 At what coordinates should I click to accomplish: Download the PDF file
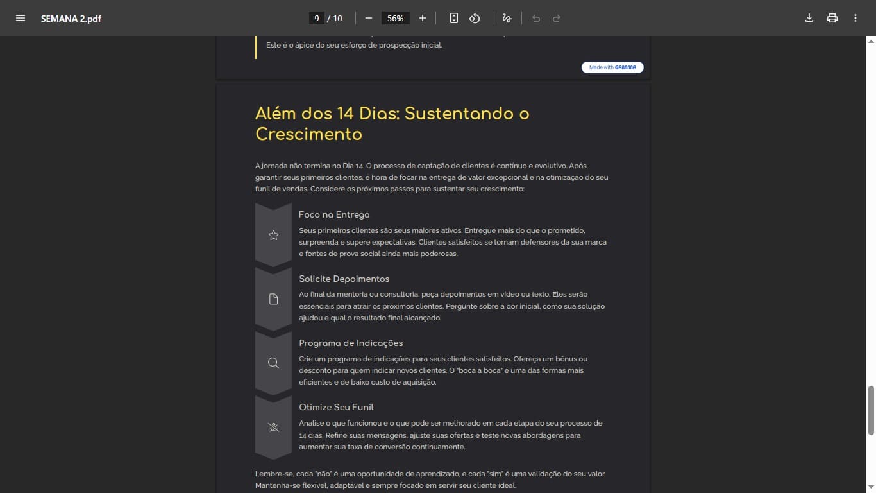pyautogui.click(x=809, y=18)
